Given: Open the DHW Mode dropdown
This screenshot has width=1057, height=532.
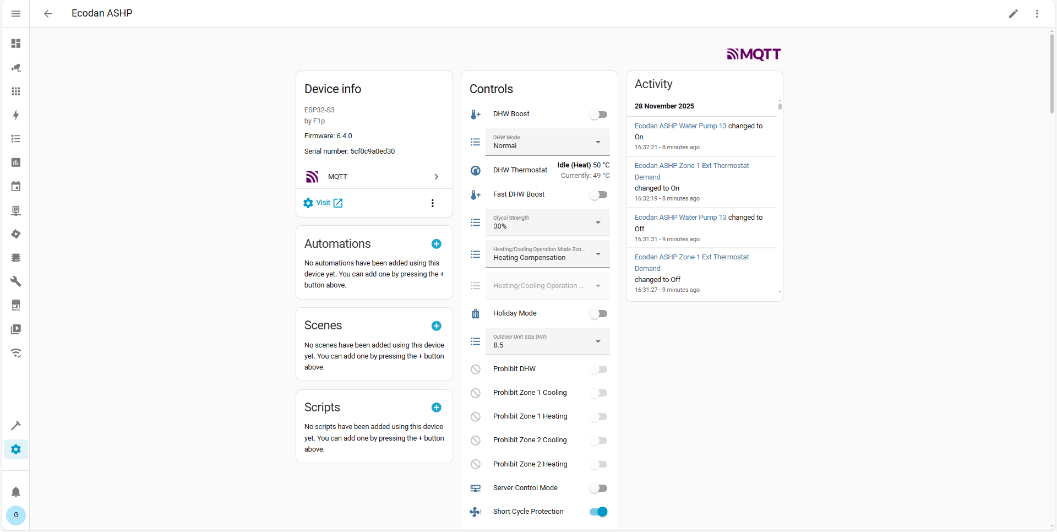Looking at the screenshot, I should 547,142.
